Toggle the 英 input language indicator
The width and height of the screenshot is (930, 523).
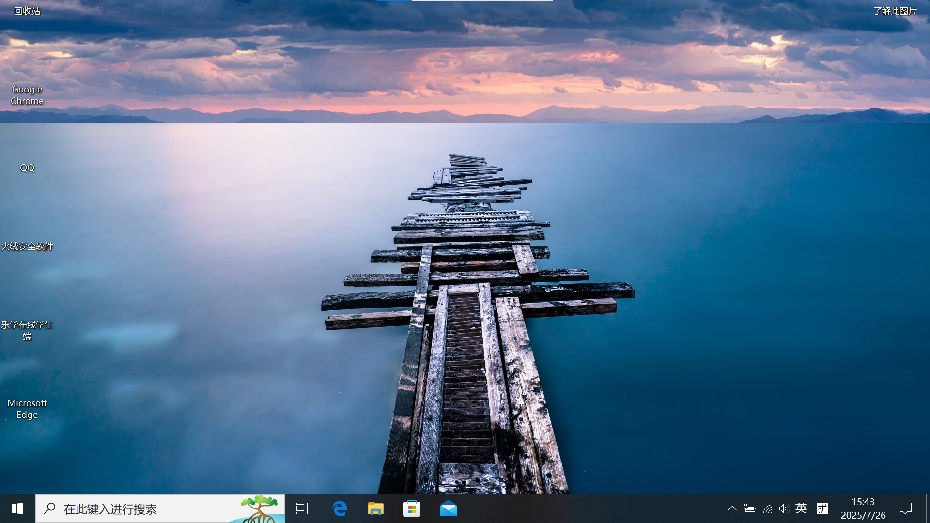[x=801, y=508]
